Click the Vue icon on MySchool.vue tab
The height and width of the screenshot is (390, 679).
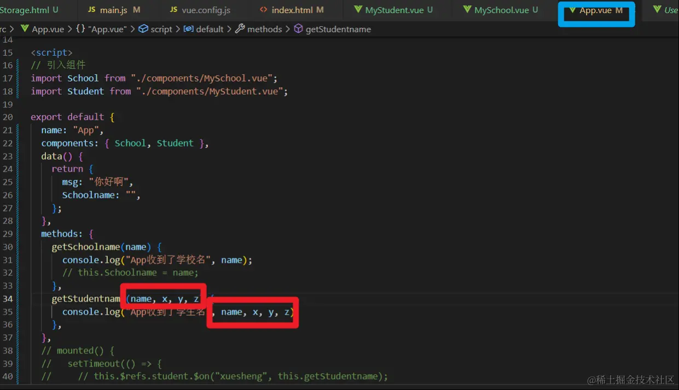click(467, 10)
